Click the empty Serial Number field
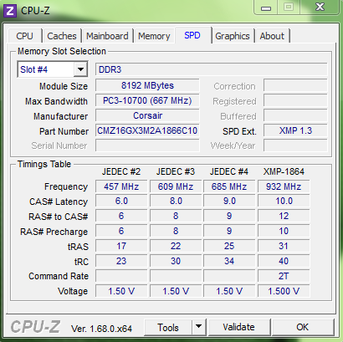This screenshot has height=342, width=343. [147, 145]
